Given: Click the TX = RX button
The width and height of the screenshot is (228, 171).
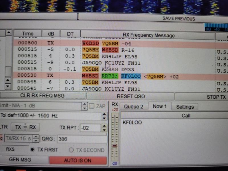Looking at the screenshot, I should [25, 127].
